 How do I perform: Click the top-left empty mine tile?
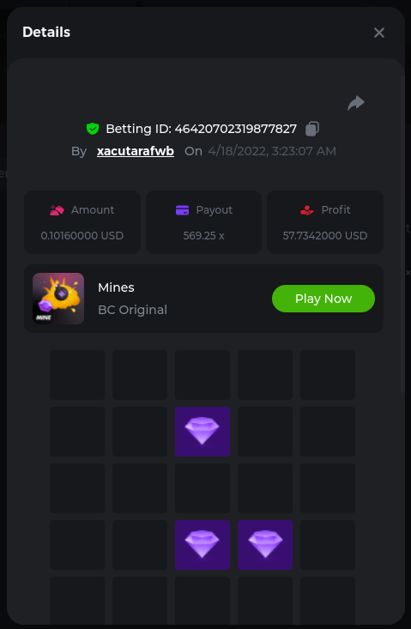77,375
